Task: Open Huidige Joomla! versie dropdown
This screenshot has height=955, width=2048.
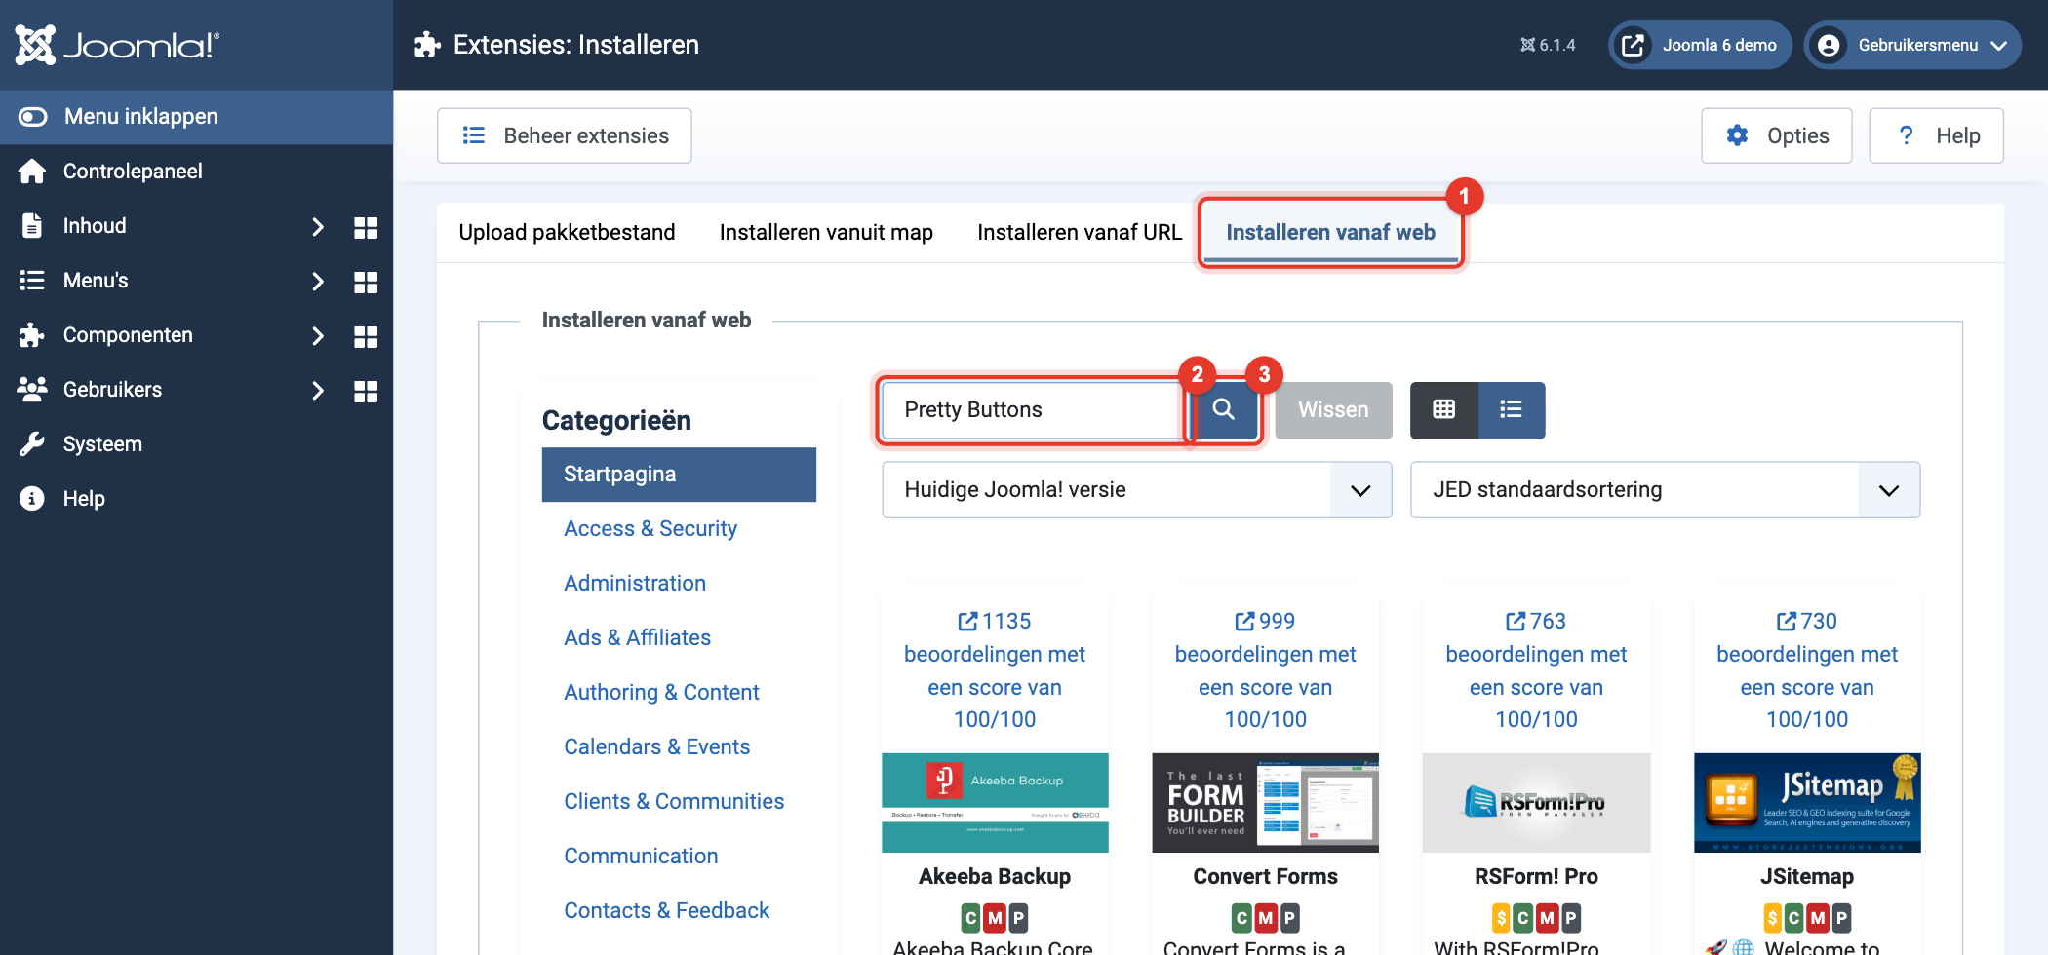Action: pos(1136,490)
